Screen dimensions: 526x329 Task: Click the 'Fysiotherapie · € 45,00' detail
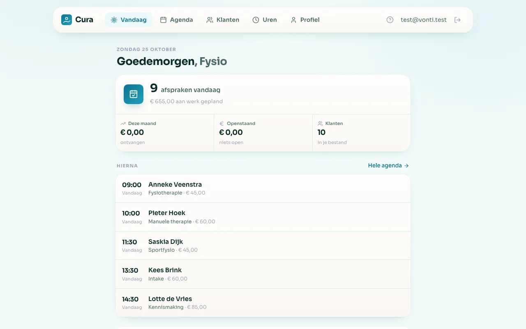177,193
